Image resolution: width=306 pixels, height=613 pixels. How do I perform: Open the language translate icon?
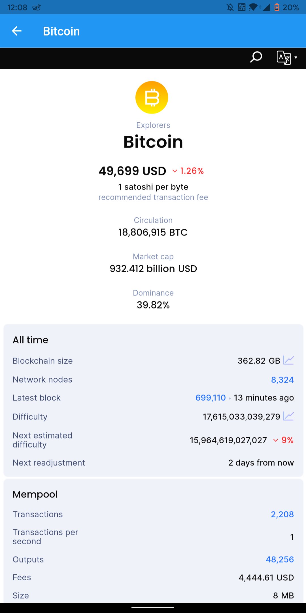pos(284,58)
